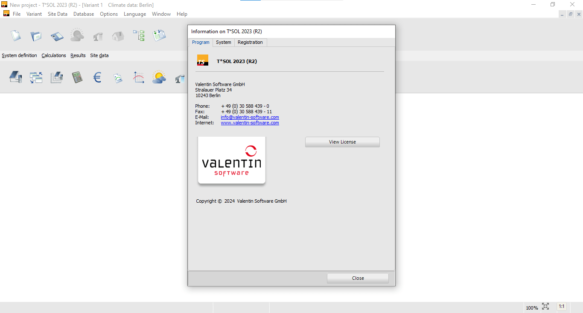Open the Help menu
The width and height of the screenshot is (583, 313).
pyautogui.click(x=182, y=14)
